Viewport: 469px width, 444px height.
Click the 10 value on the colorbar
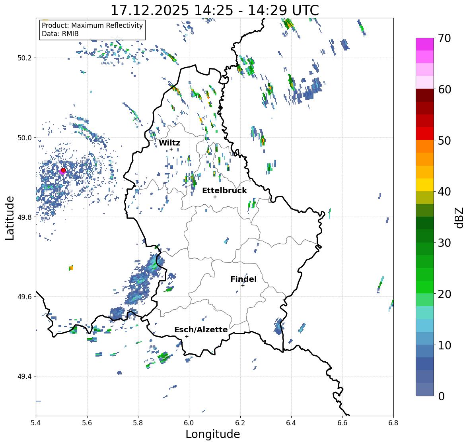click(444, 345)
